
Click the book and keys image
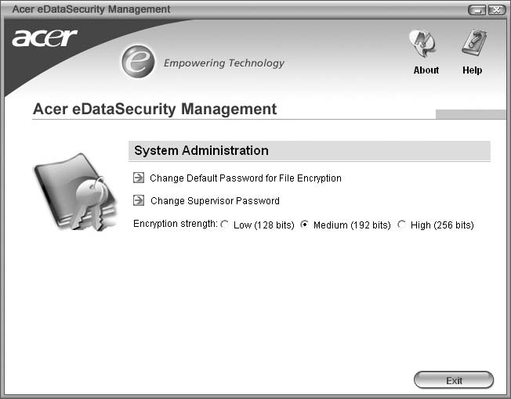75,192
